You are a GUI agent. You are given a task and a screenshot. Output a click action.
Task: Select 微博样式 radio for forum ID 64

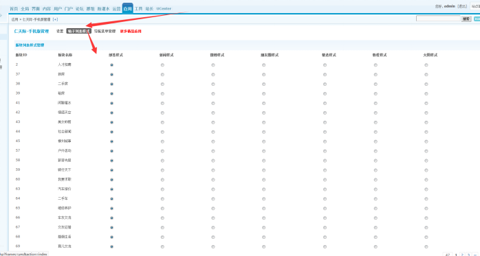tap(213, 199)
